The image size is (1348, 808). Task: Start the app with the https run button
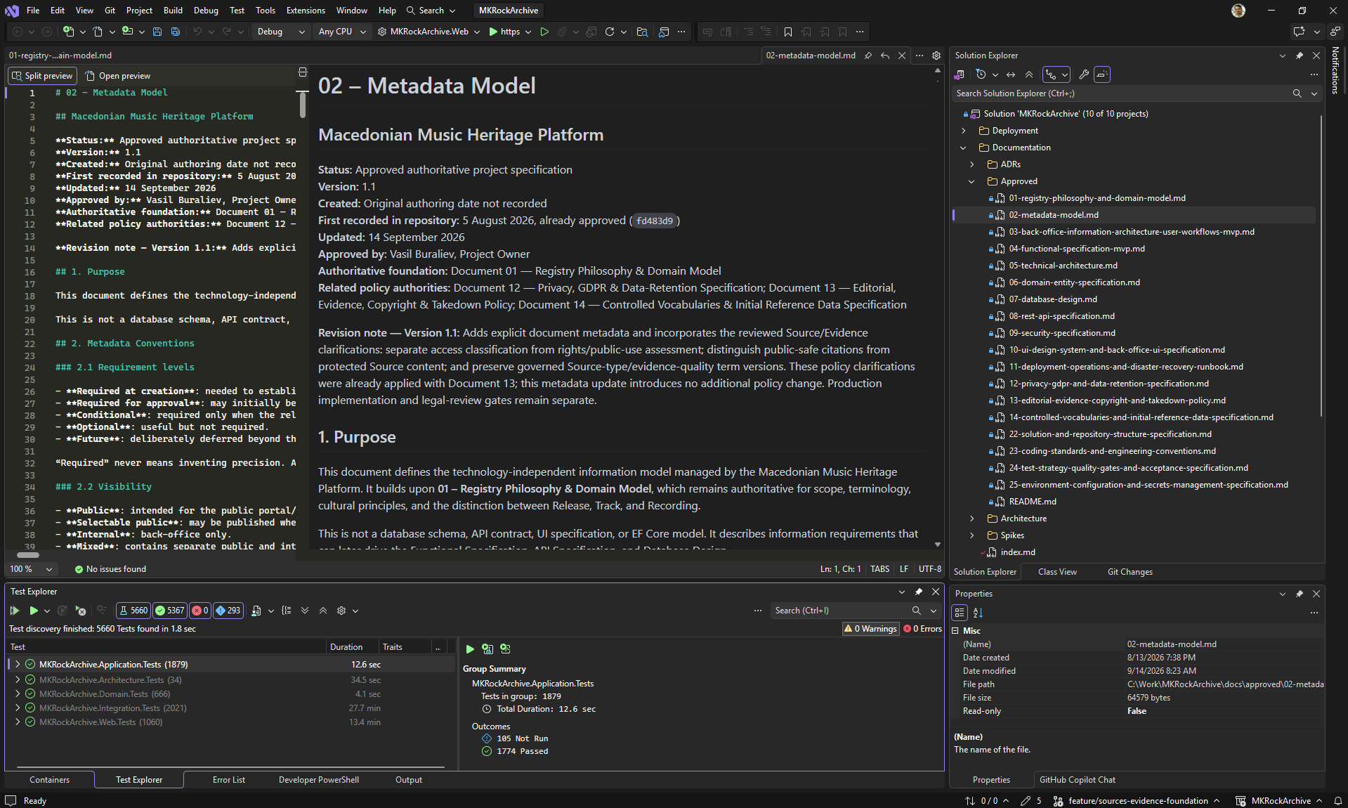pyautogui.click(x=504, y=32)
